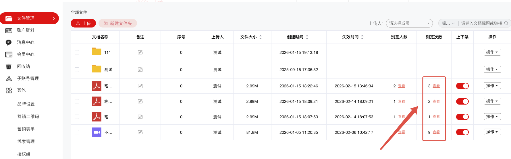Click the 新建文件夹 button
Screen dimensions: 511x159
tap(118, 23)
